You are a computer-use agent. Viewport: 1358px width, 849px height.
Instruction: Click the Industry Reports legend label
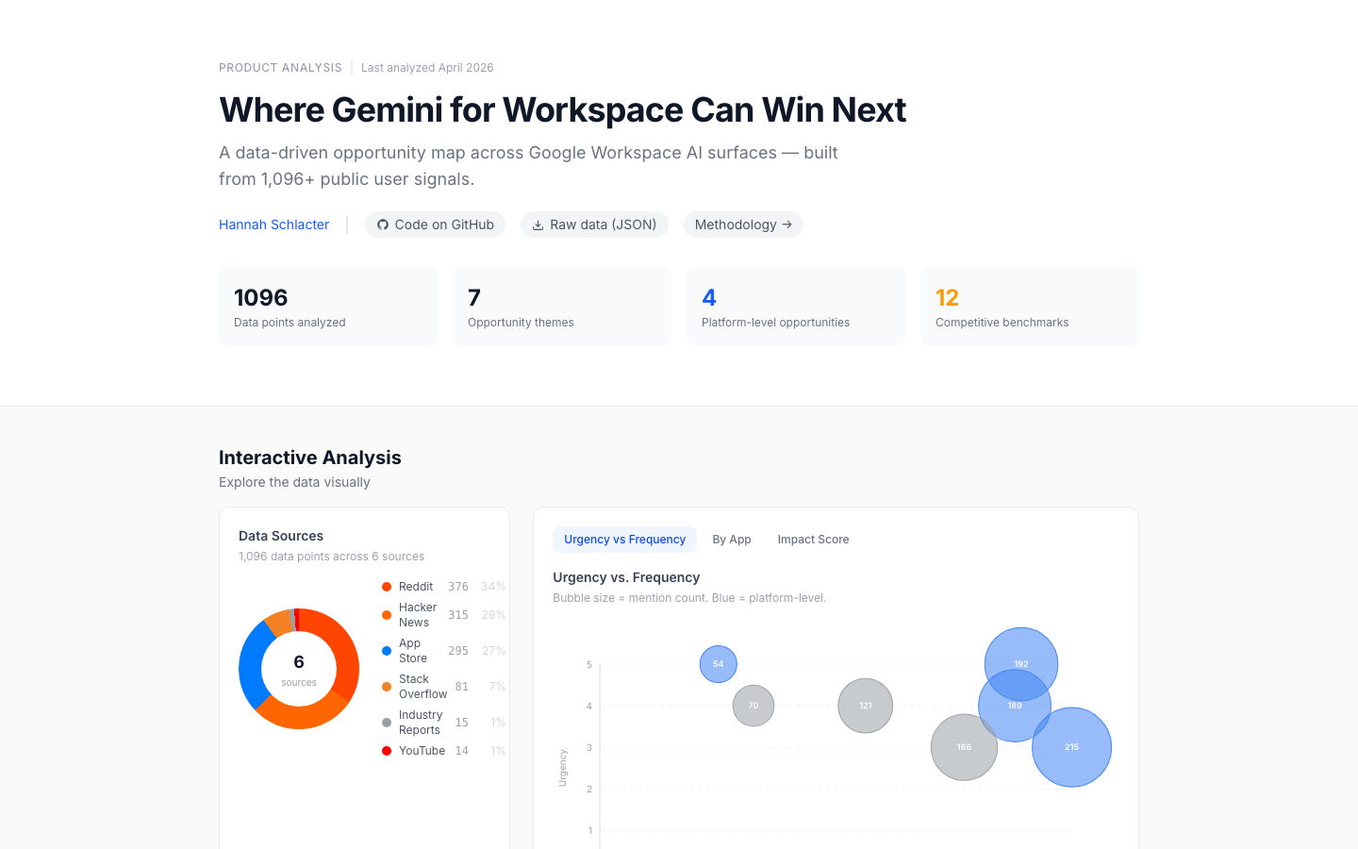[x=421, y=723]
